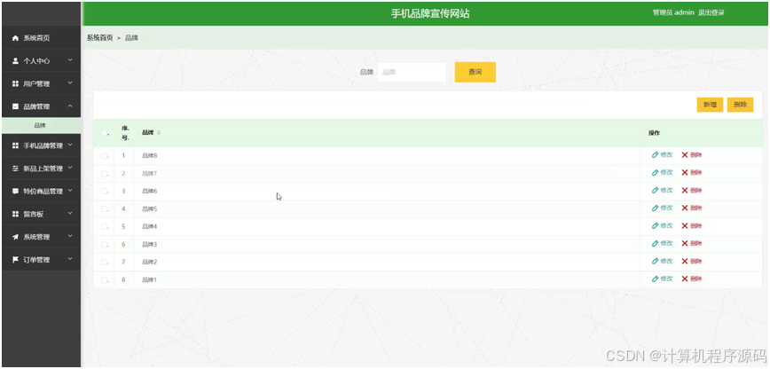Screen dimensions: 770x369
Task: Click the flag icon beside 订单管理
Action: (x=15, y=259)
